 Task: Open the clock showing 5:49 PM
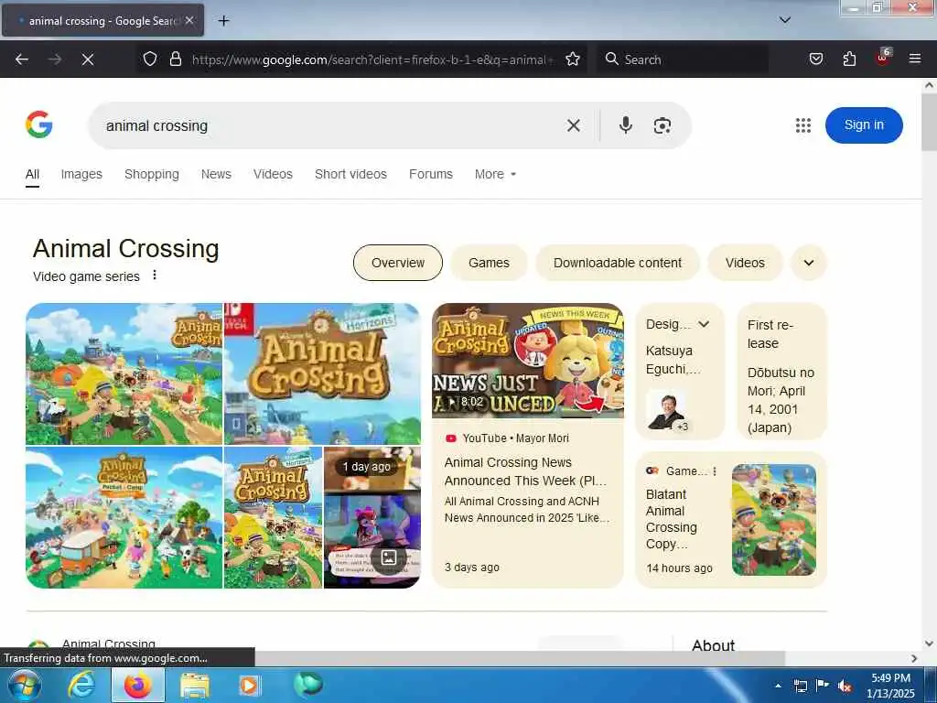pos(890,686)
